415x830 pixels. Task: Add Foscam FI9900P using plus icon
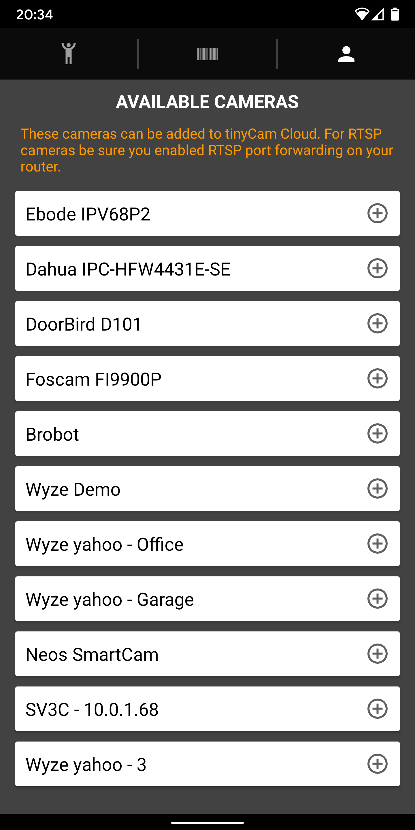tap(377, 379)
